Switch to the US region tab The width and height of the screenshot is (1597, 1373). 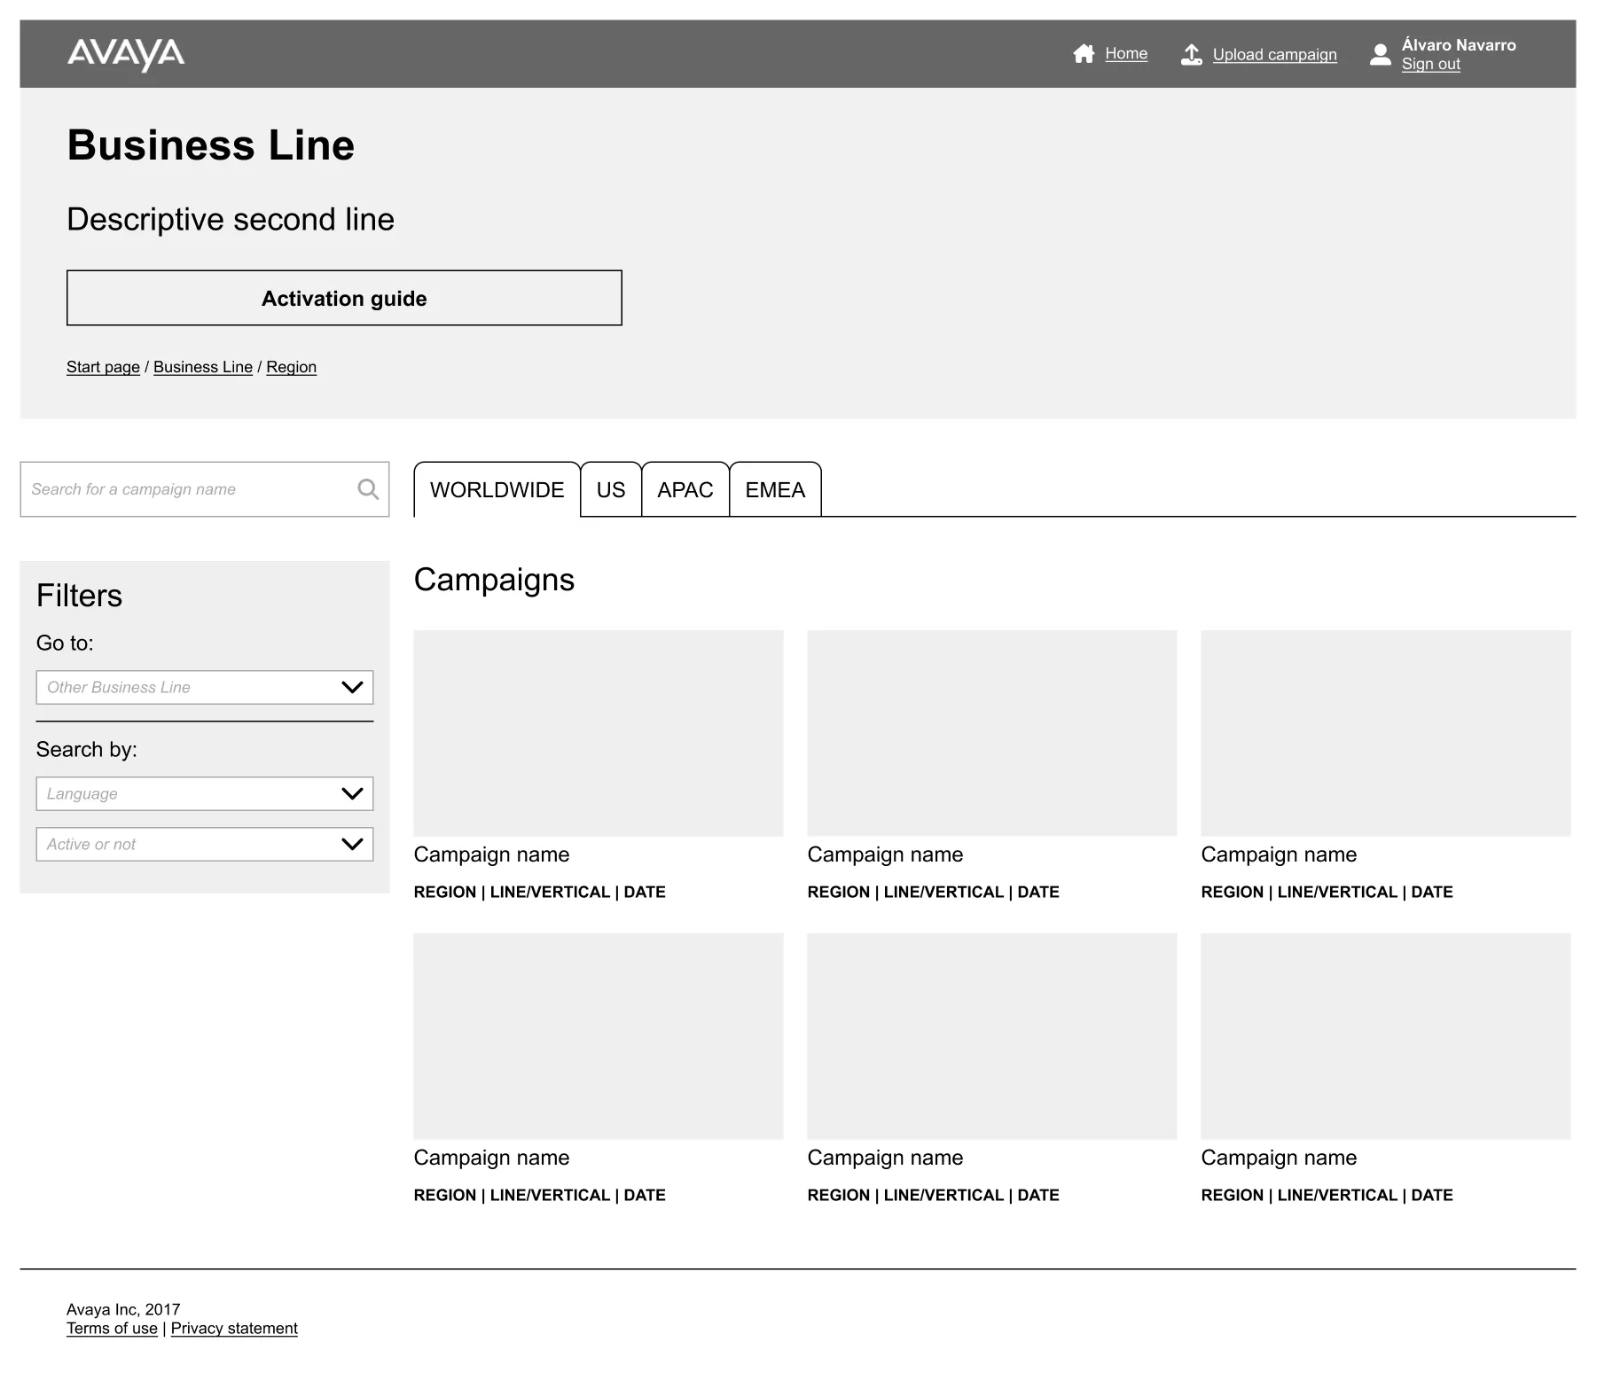tap(610, 489)
